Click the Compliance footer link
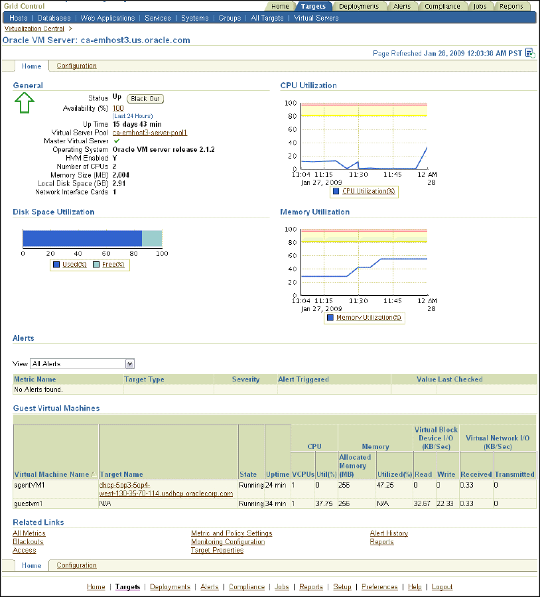Viewport: 540px width, 597px height. point(247,587)
